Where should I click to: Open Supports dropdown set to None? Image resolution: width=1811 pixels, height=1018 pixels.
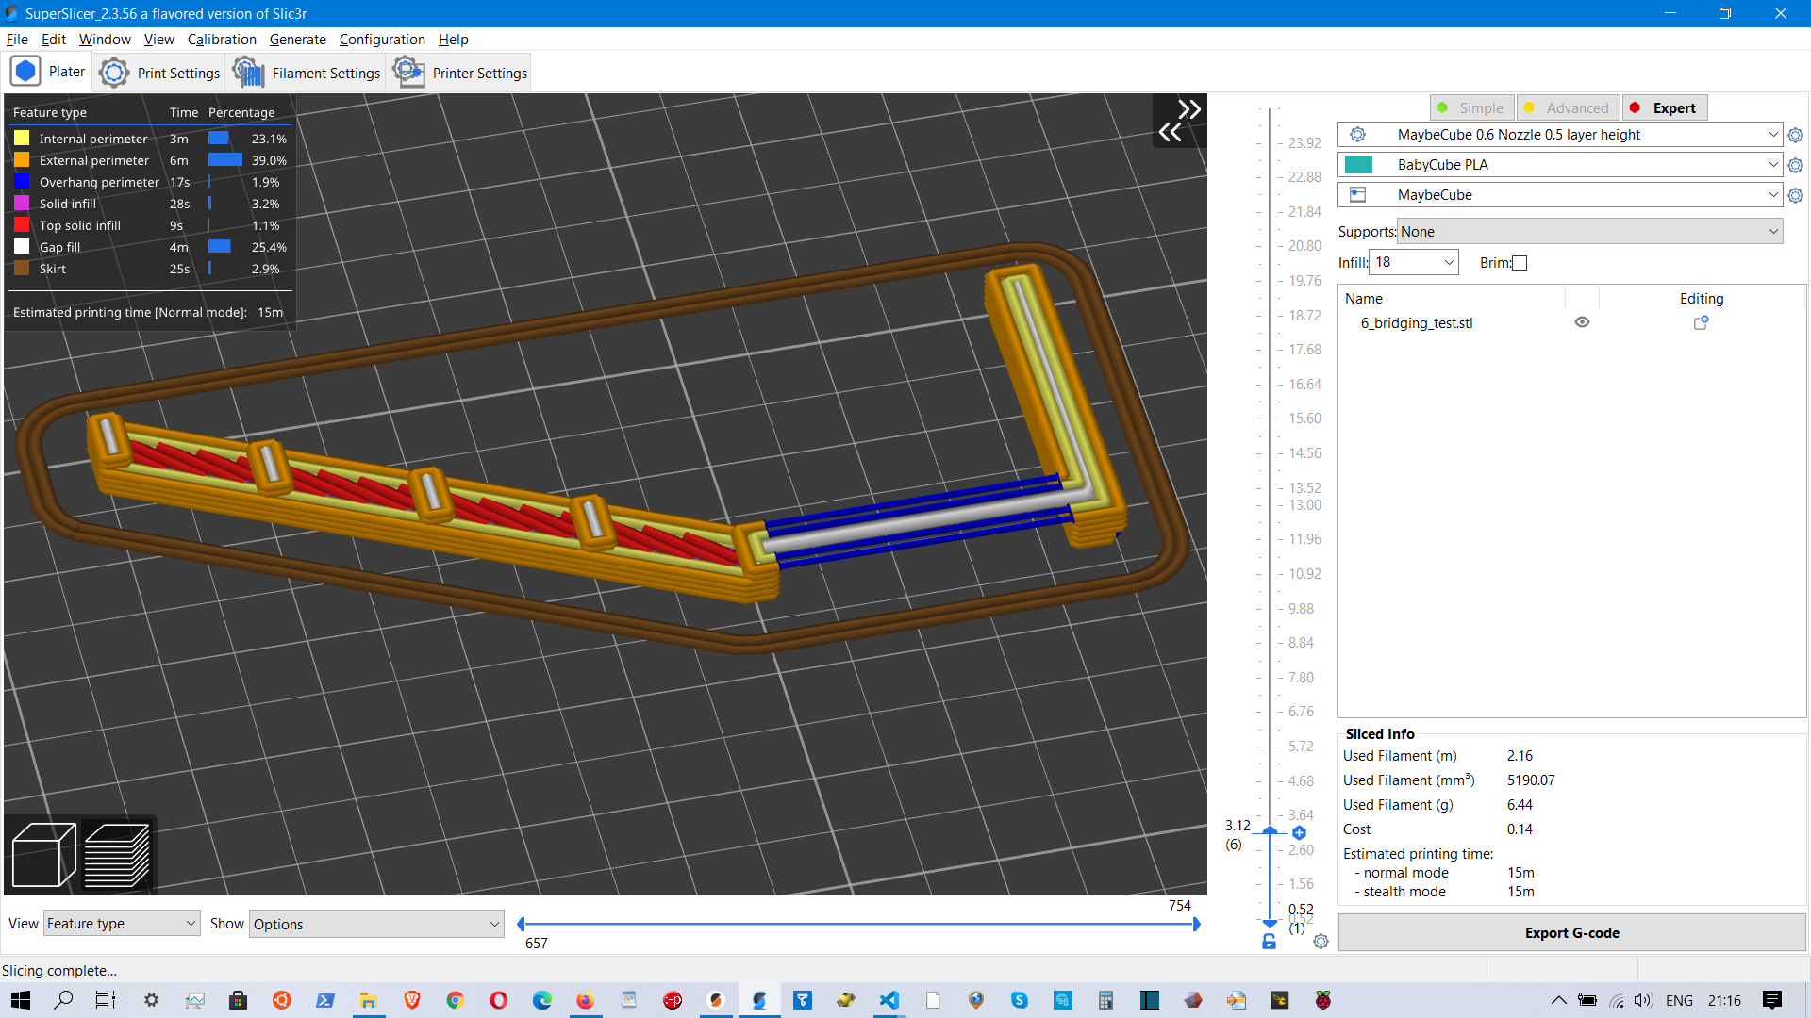pyautogui.click(x=1590, y=232)
